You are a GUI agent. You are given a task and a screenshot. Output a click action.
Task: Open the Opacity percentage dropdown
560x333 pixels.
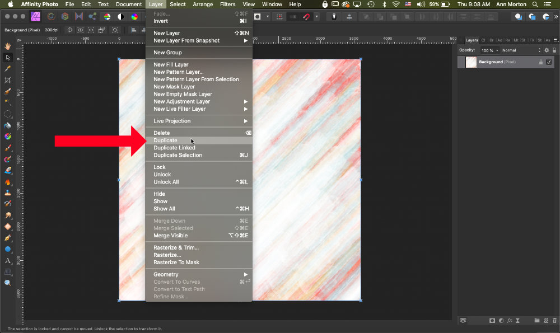(x=489, y=50)
